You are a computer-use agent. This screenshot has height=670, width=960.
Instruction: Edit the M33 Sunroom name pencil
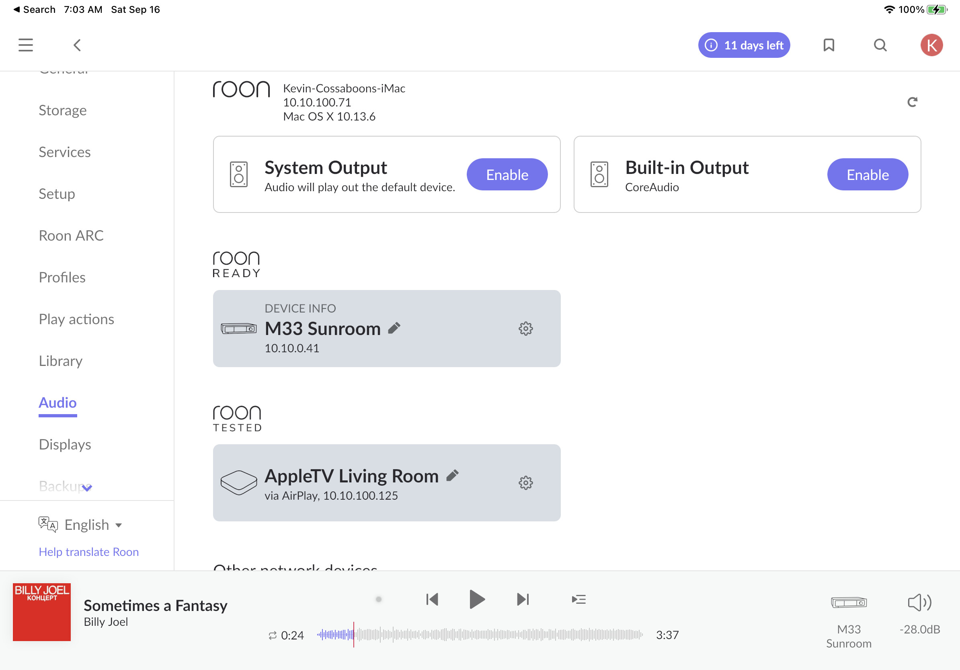394,328
